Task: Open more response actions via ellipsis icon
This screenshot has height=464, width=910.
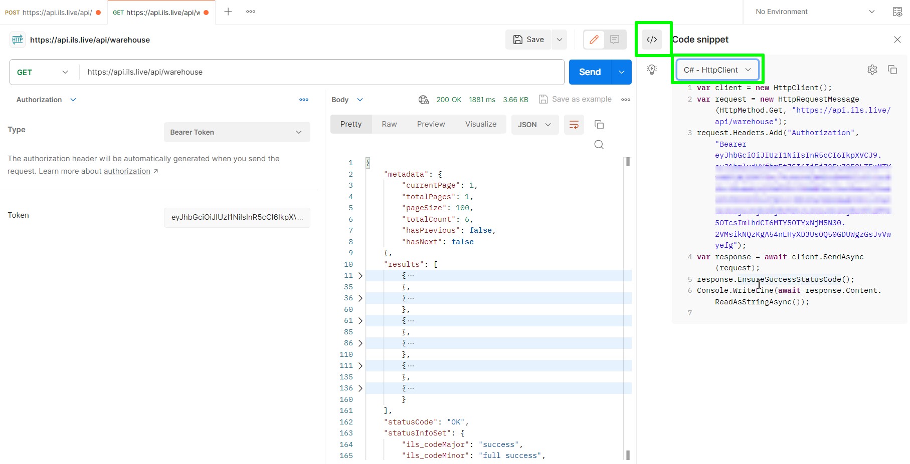Action: [x=625, y=99]
